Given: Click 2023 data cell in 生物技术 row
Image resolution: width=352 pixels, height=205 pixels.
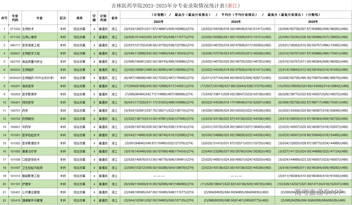Looking at the screenshot, I should click(159, 29).
